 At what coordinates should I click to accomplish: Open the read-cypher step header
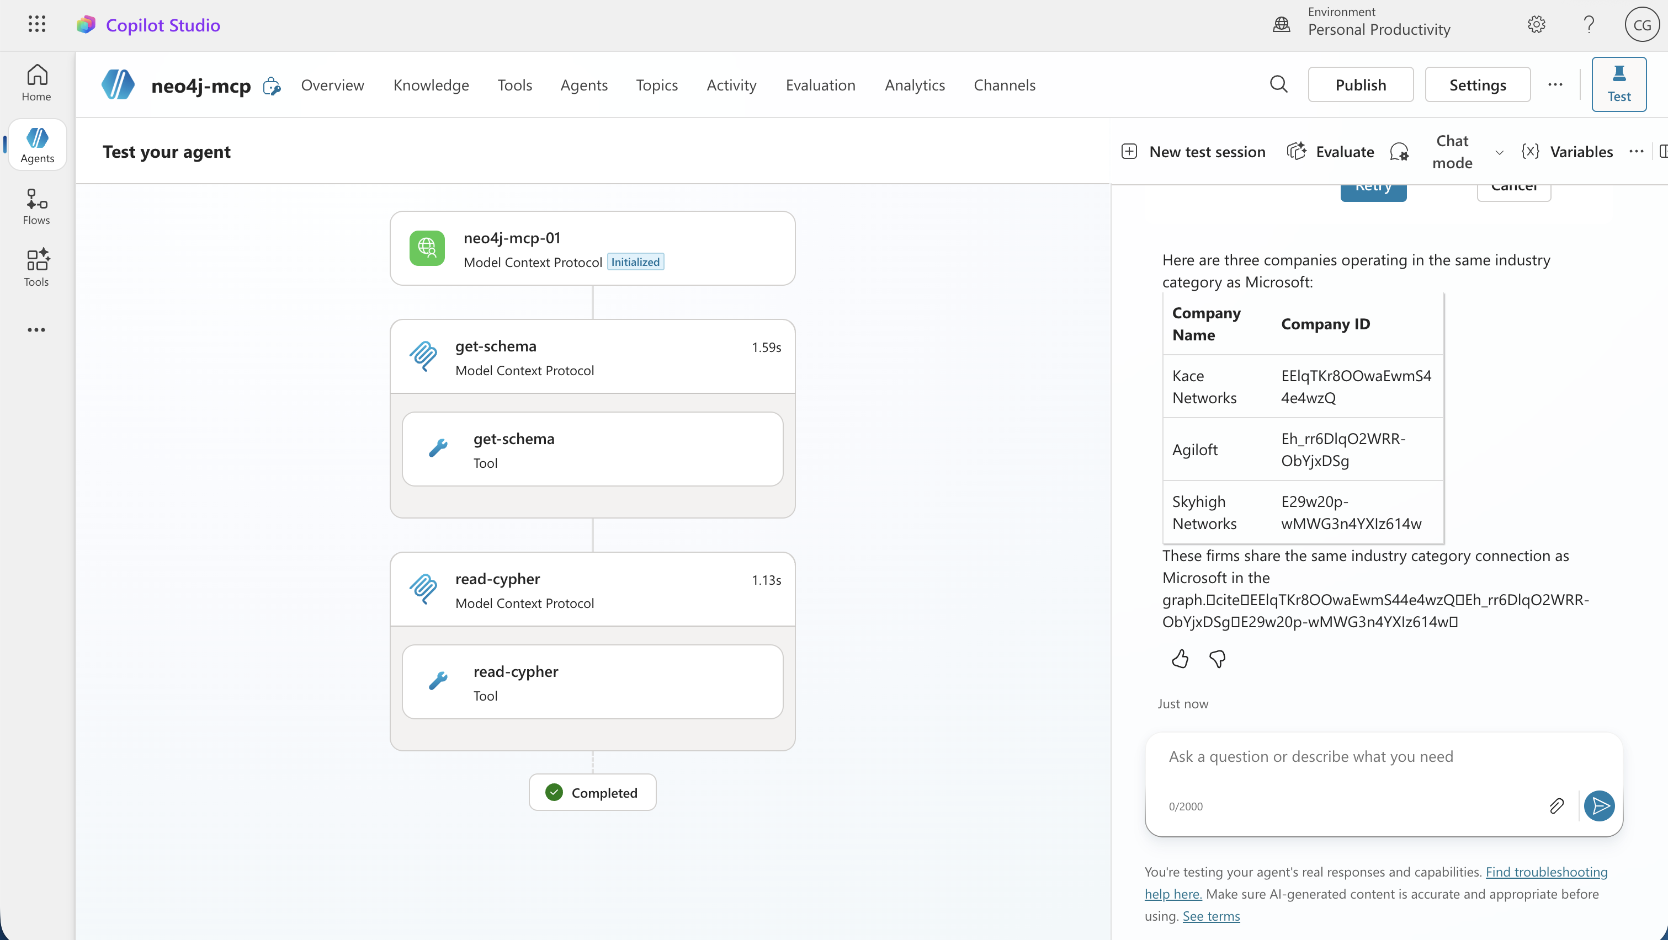pos(592,589)
